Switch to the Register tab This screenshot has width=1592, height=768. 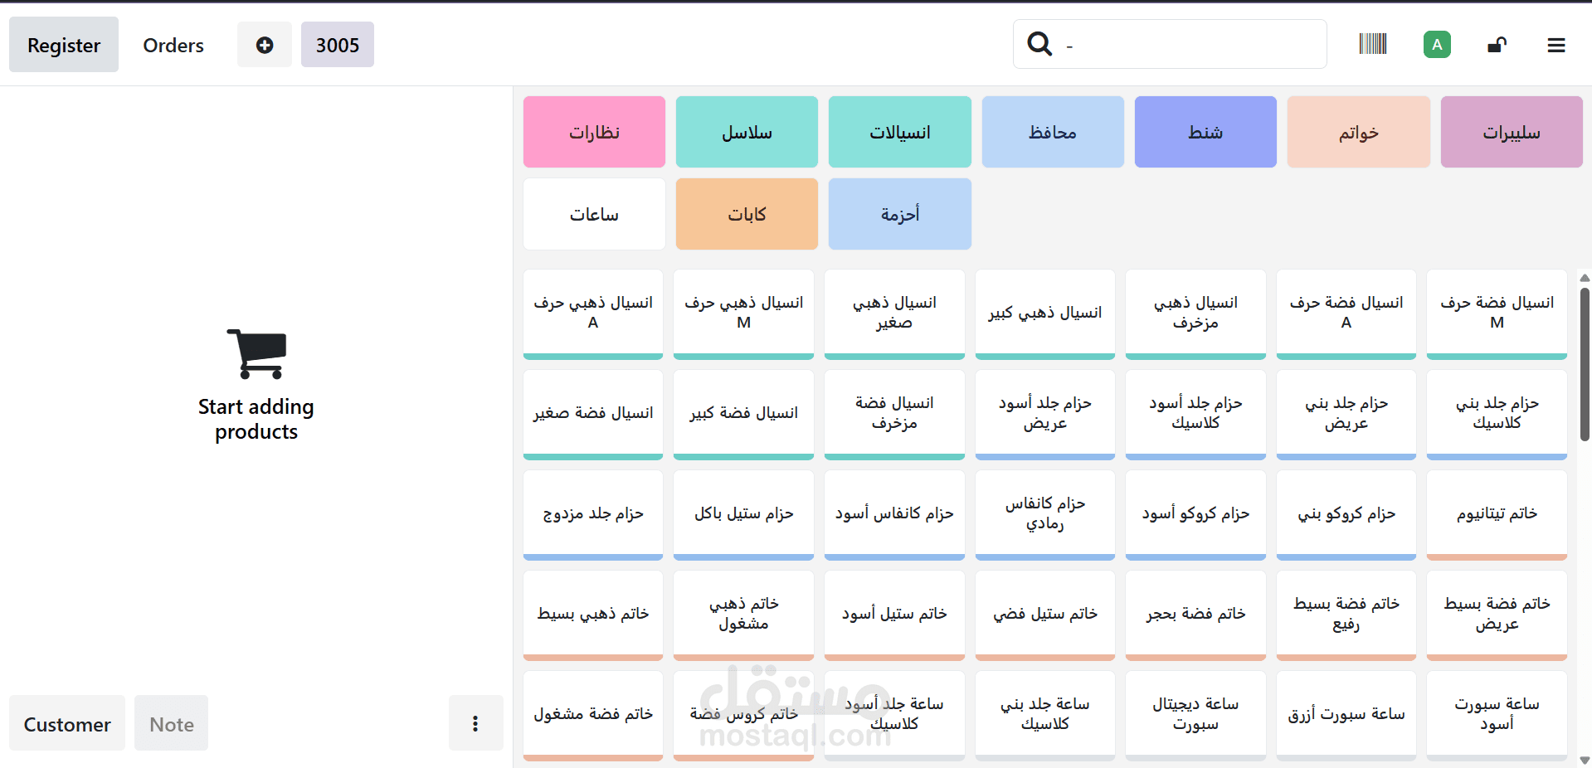(64, 45)
